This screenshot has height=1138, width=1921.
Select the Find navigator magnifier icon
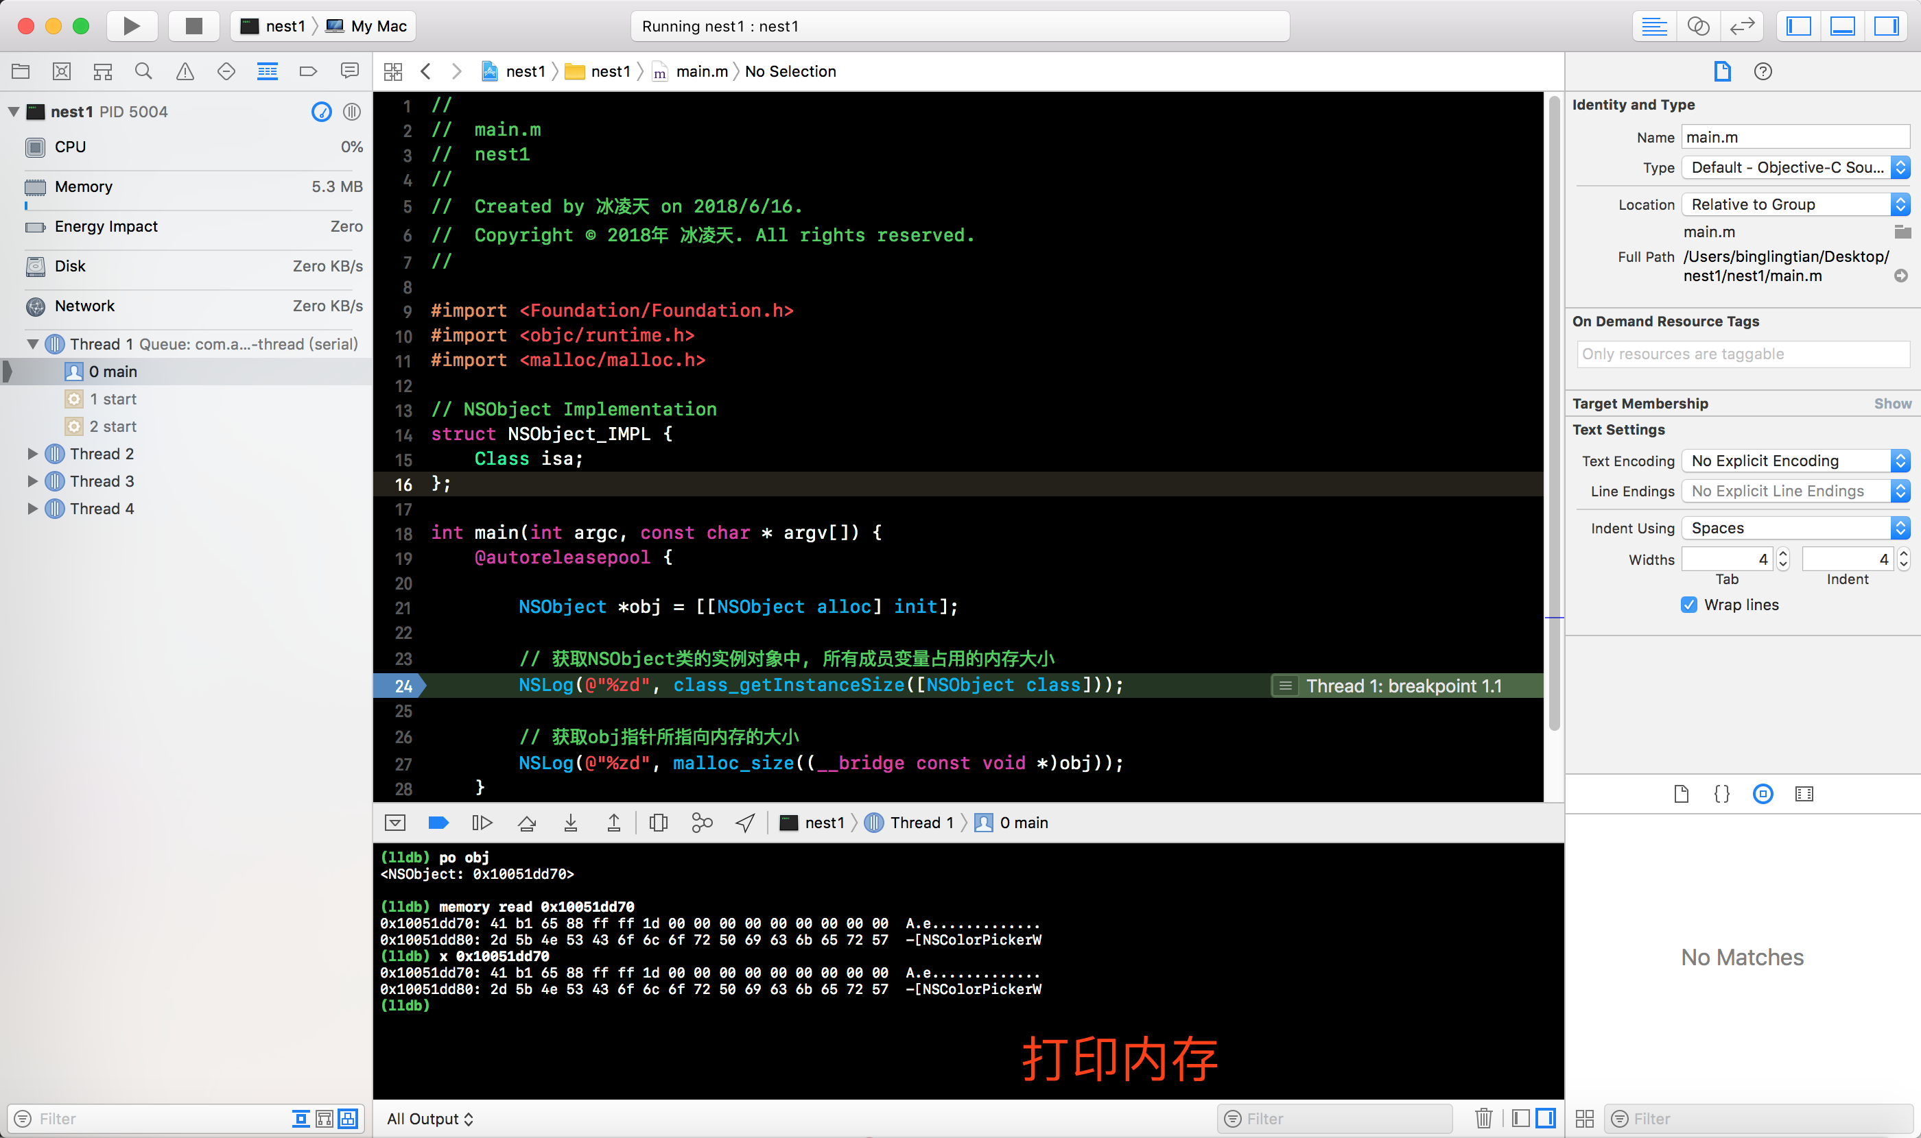click(143, 71)
